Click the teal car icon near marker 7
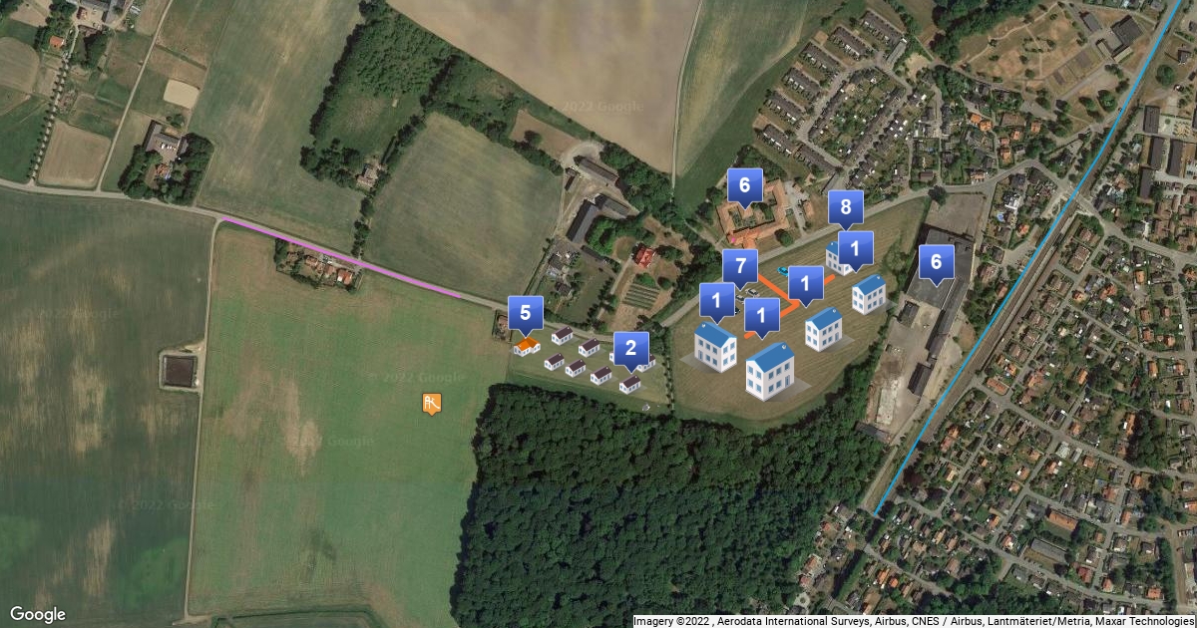1197x628 pixels. (782, 269)
